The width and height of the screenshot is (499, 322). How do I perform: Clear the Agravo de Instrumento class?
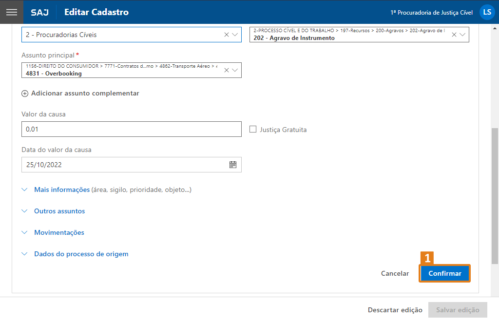(454, 35)
